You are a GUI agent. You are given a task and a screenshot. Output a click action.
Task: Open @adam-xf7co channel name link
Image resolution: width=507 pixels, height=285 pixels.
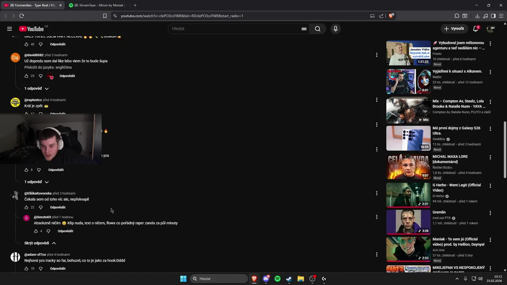35,255
